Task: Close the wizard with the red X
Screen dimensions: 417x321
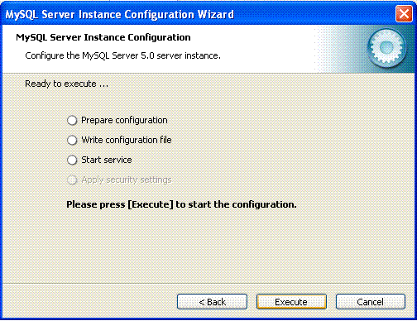Action: click(x=404, y=13)
